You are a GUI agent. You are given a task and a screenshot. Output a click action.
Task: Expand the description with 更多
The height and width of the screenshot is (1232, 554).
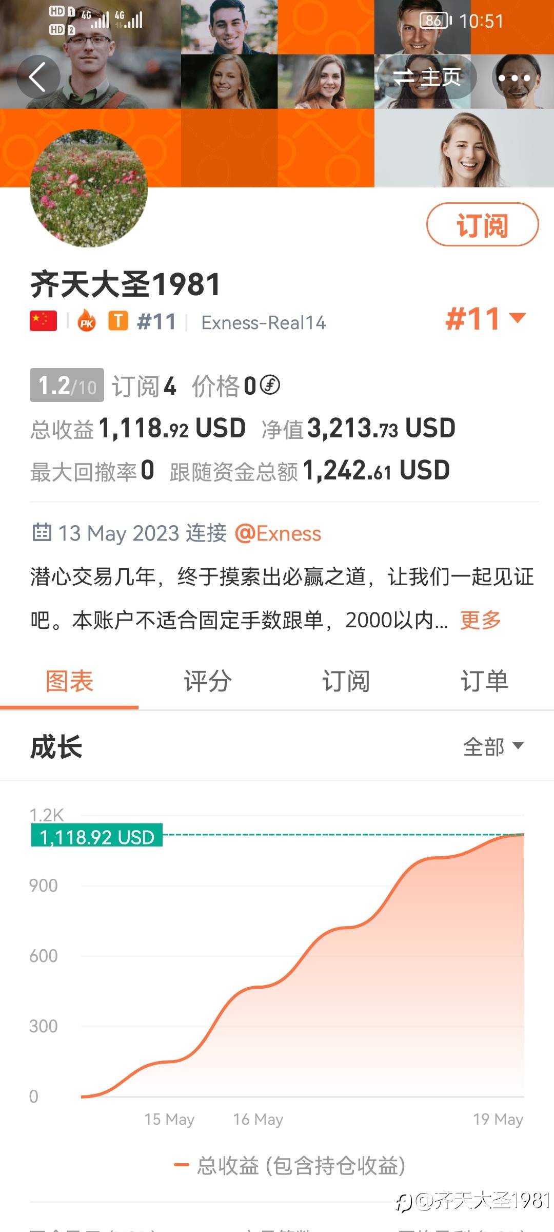pyautogui.click(x=480, y=620)
